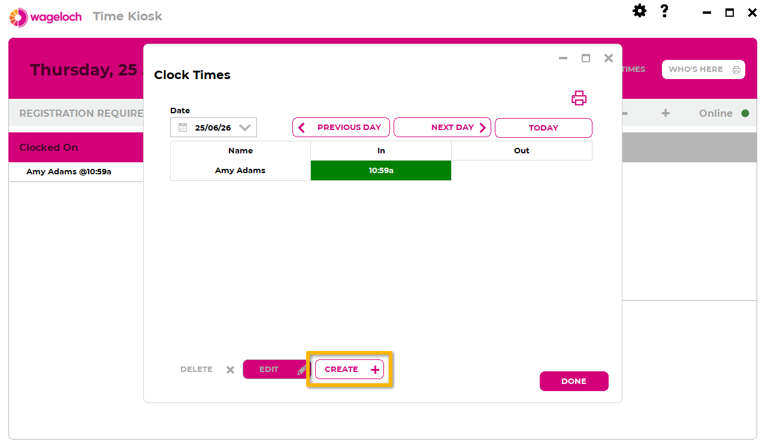Click the Edit button
The width and height of the screenshot is (765, 445).
276,370
